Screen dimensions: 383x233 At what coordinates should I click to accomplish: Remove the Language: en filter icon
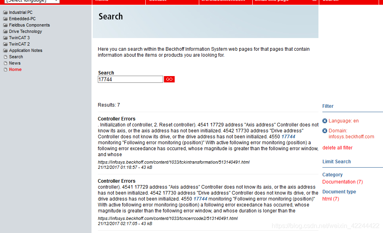(x=325, y=121)
